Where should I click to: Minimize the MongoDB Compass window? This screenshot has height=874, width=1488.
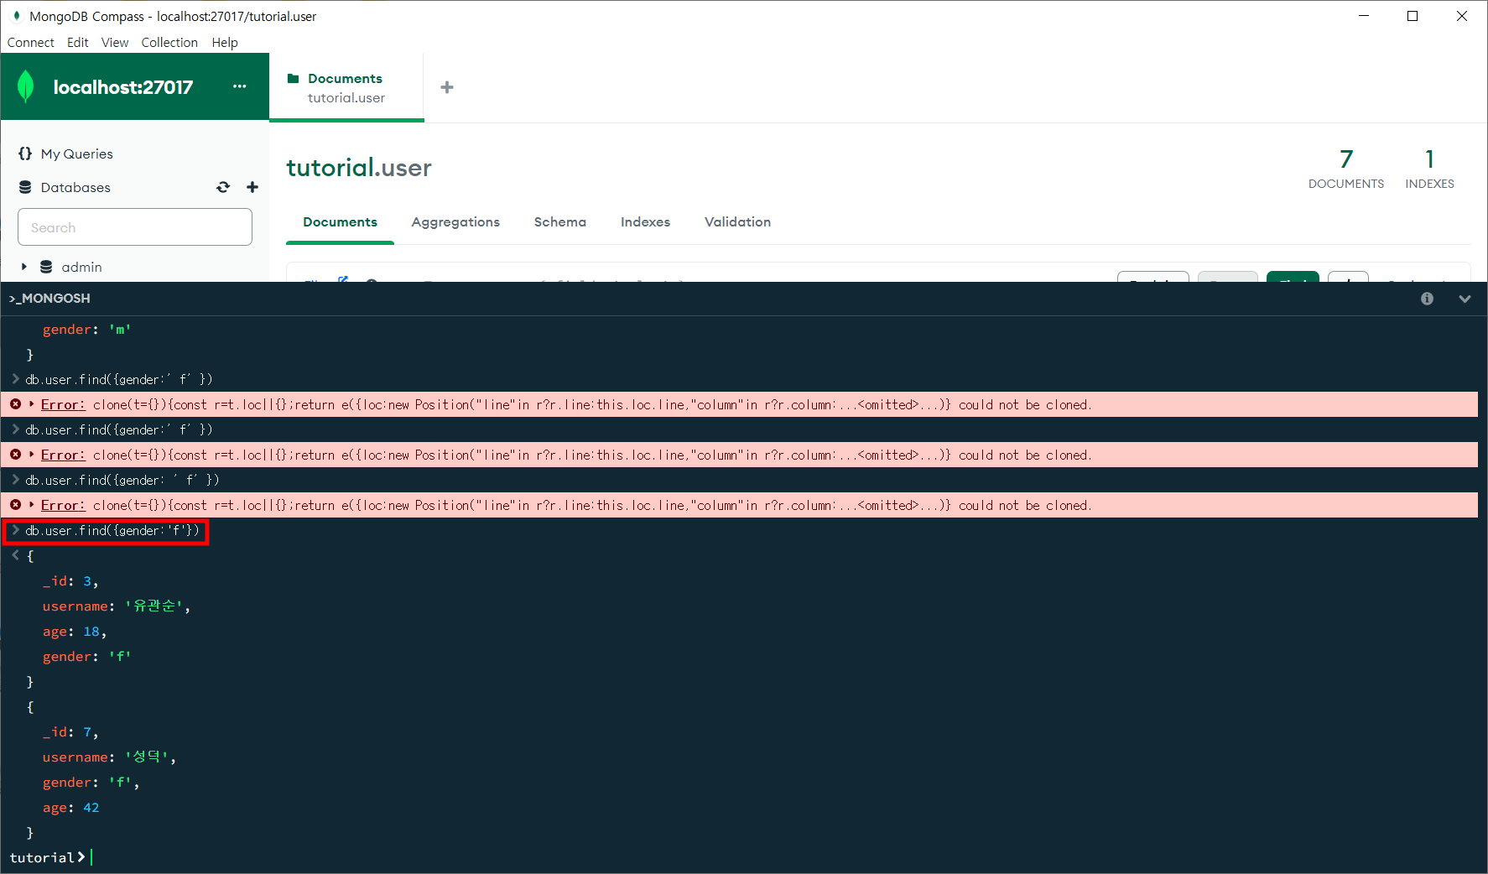pyautogui.click(x=1364, y=16)
